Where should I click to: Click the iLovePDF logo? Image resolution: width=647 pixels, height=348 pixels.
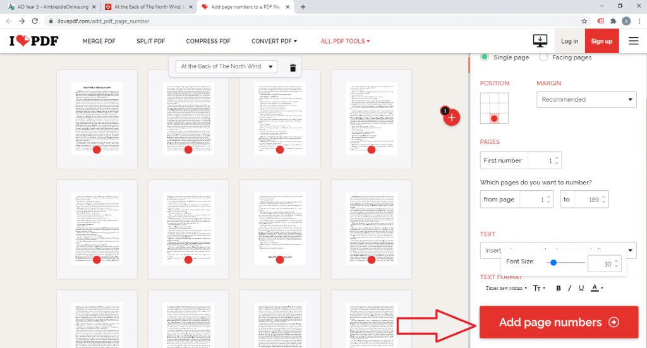point(34,41)
